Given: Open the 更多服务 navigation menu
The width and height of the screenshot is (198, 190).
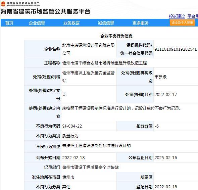Looking at the screenshot, I should (x=140, y=23).
